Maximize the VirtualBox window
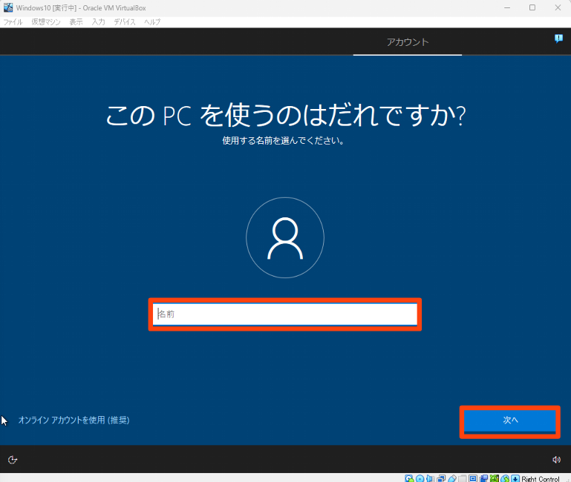This screenshot has height=482, width=571. [x=532, y=7]
